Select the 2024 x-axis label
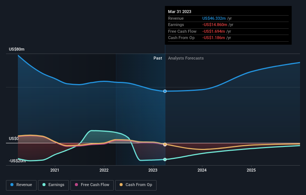The image size is (306, 195). (x=202, y=170)
